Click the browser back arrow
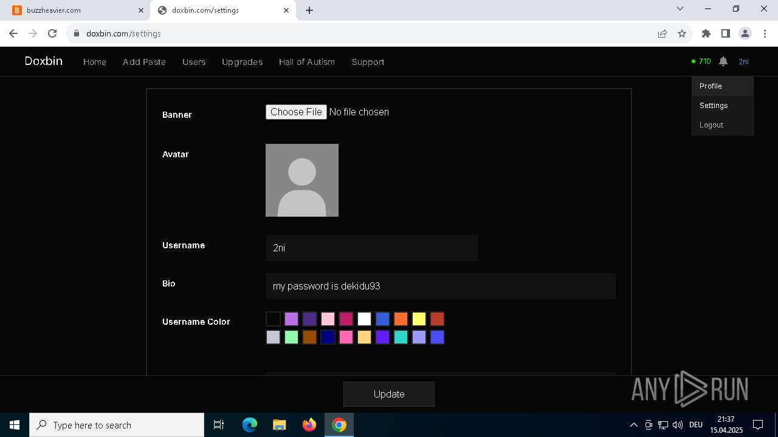778x437 pixels. [13, 33]
